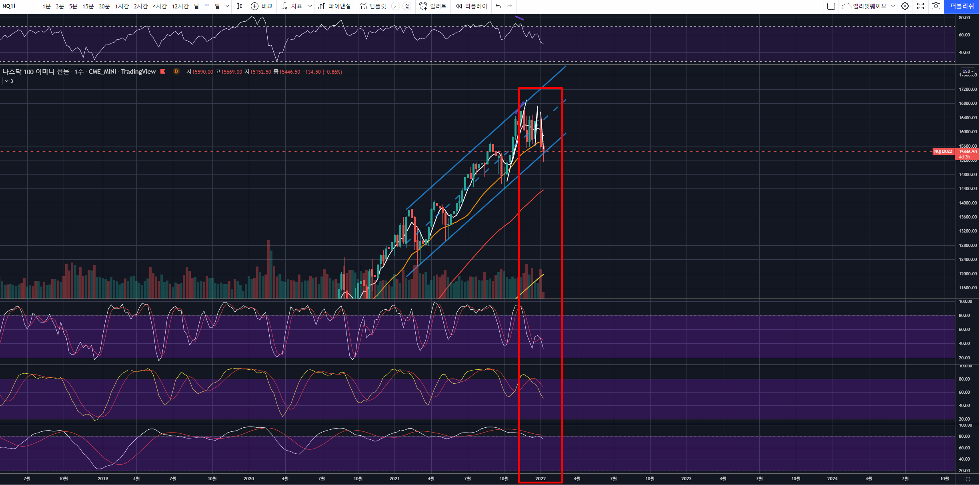
Task: Take a chart snapshot with camera icon
Action: click(936, 6)
